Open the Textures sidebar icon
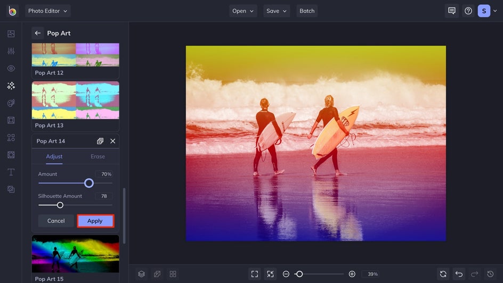The image size is (503, 283). click(11, 189)
